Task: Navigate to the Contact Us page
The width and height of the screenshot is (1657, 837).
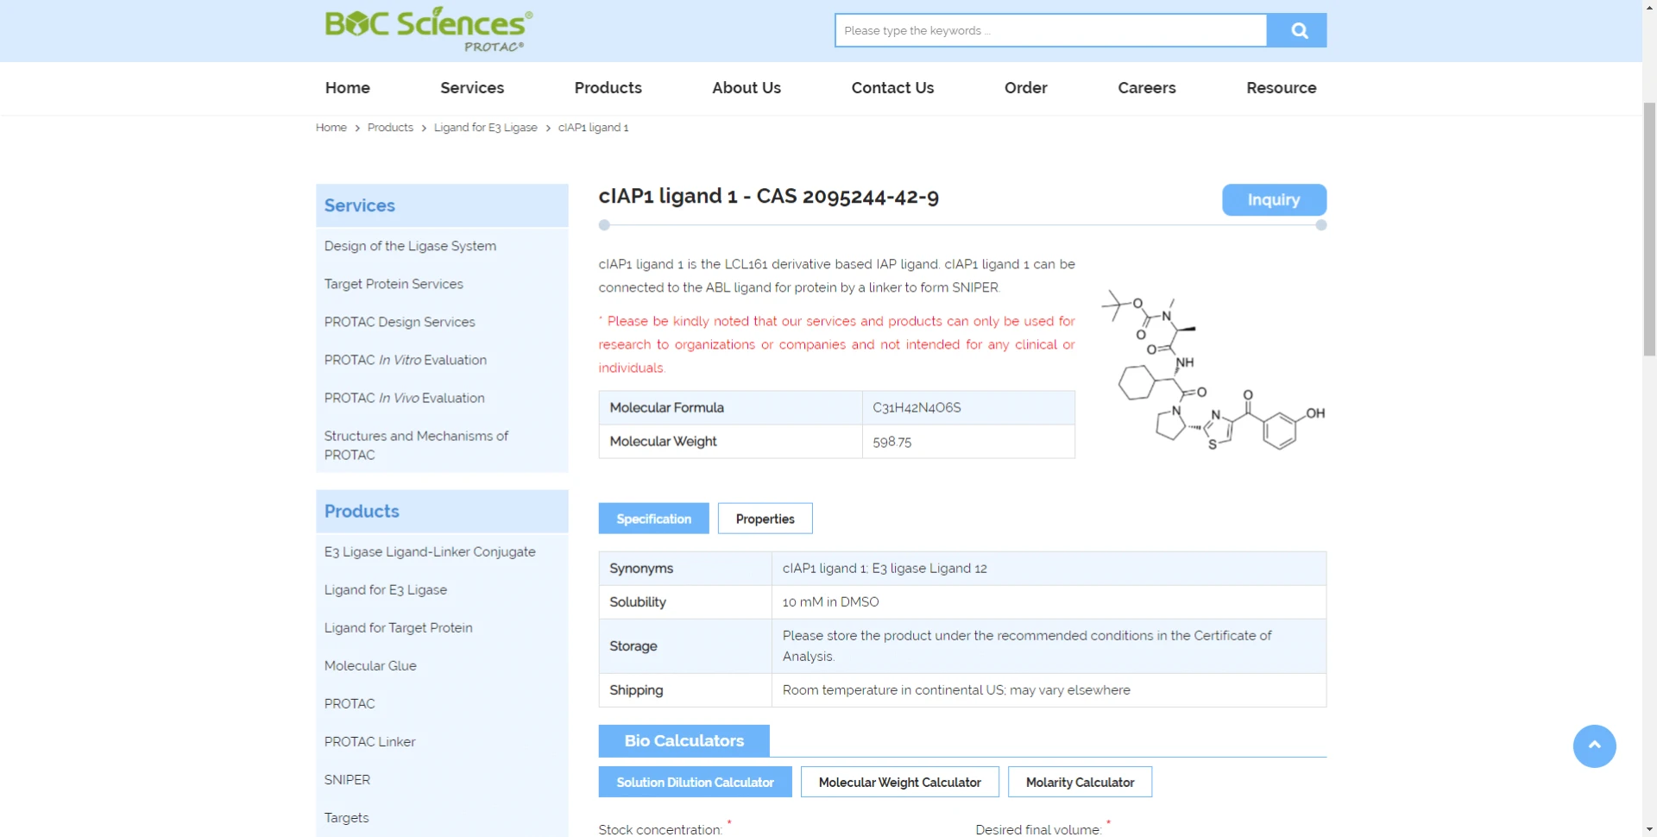Action: point(892,88)
